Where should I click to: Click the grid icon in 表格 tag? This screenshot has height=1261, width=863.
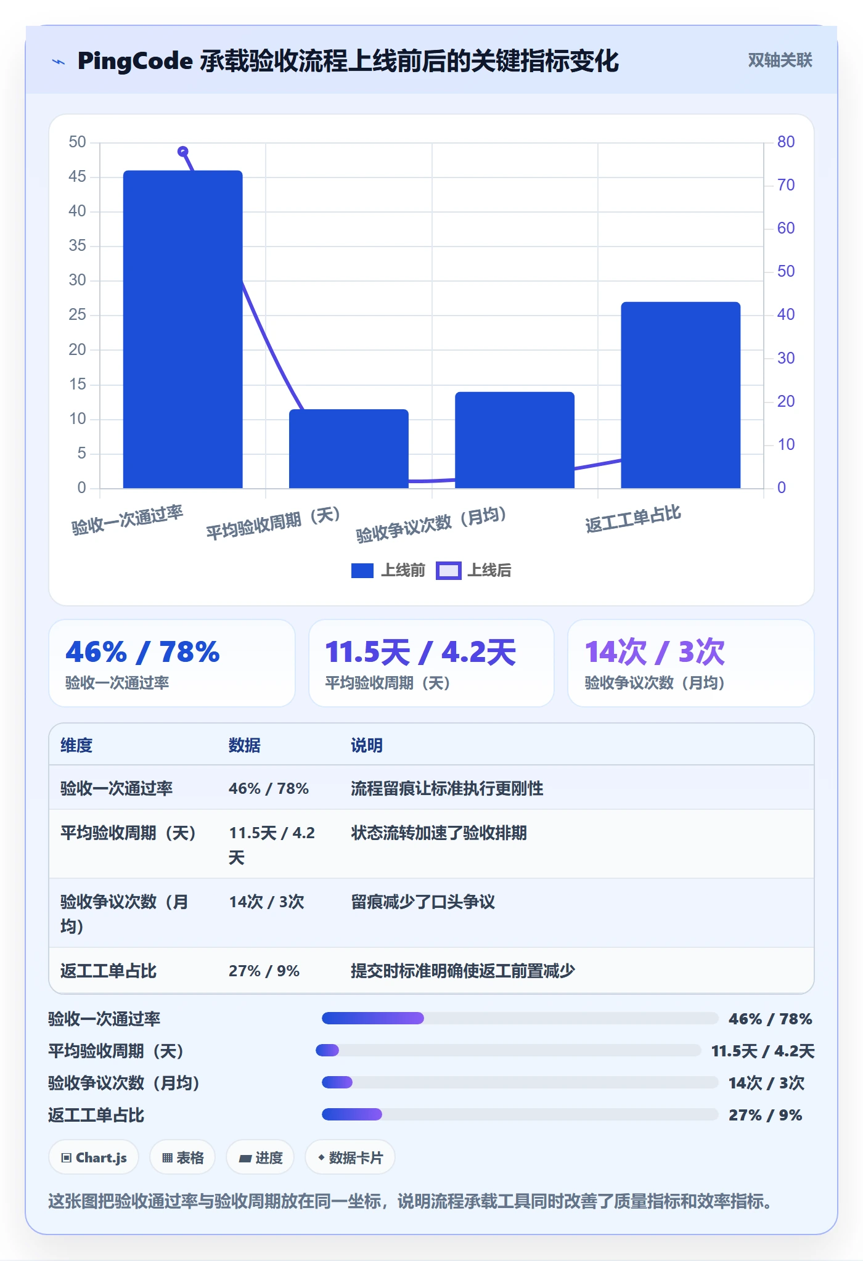coord(167,1158)
